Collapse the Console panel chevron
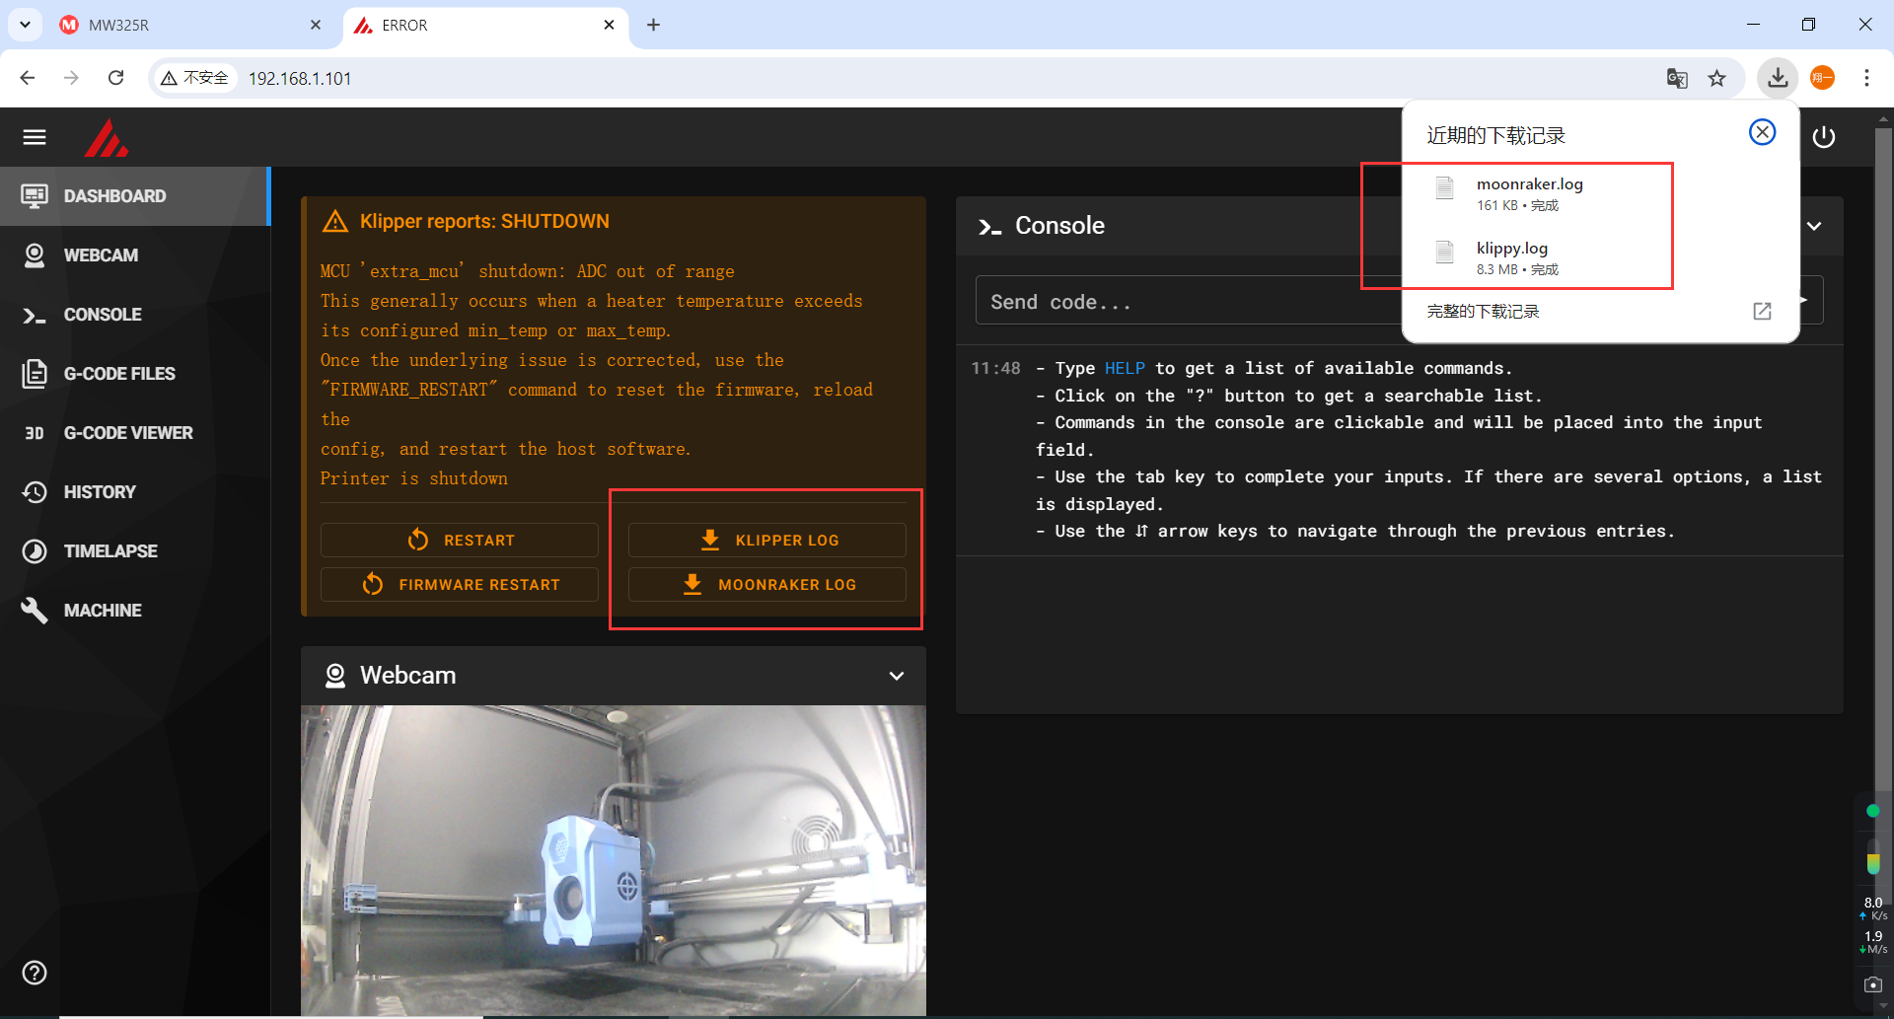The height and width of the screenshot is (1019, 1894). tap(1814, 226)
